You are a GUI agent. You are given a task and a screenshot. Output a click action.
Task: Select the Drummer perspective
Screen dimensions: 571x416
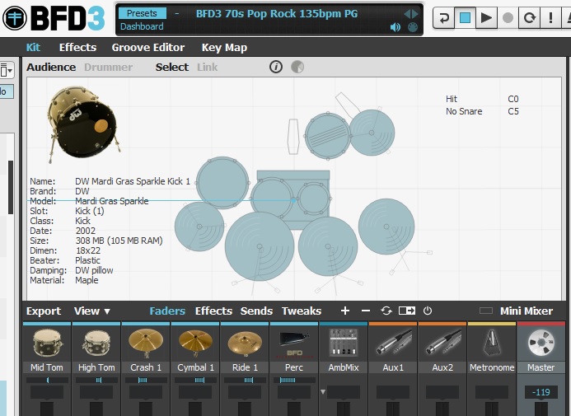click(108, 67)
